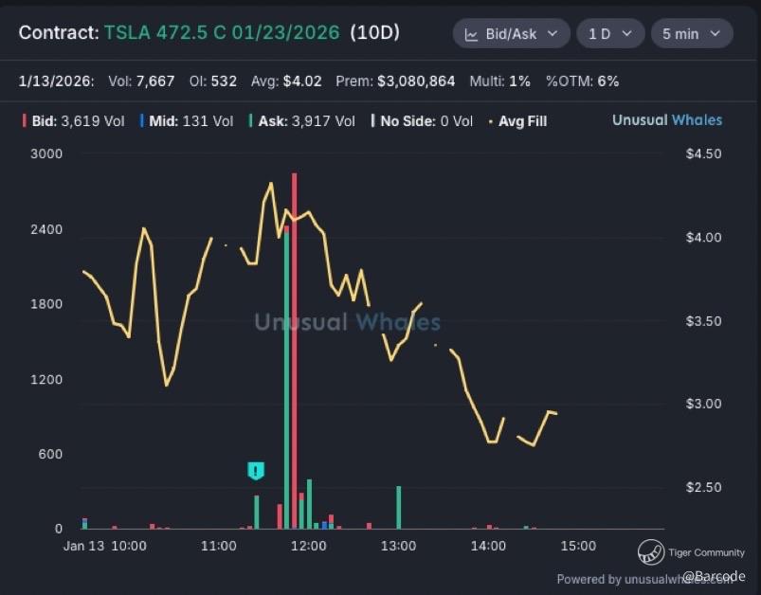Click the Tiger Community logo icon
Screen dimensions: 761x595
(x=651, y=551)
